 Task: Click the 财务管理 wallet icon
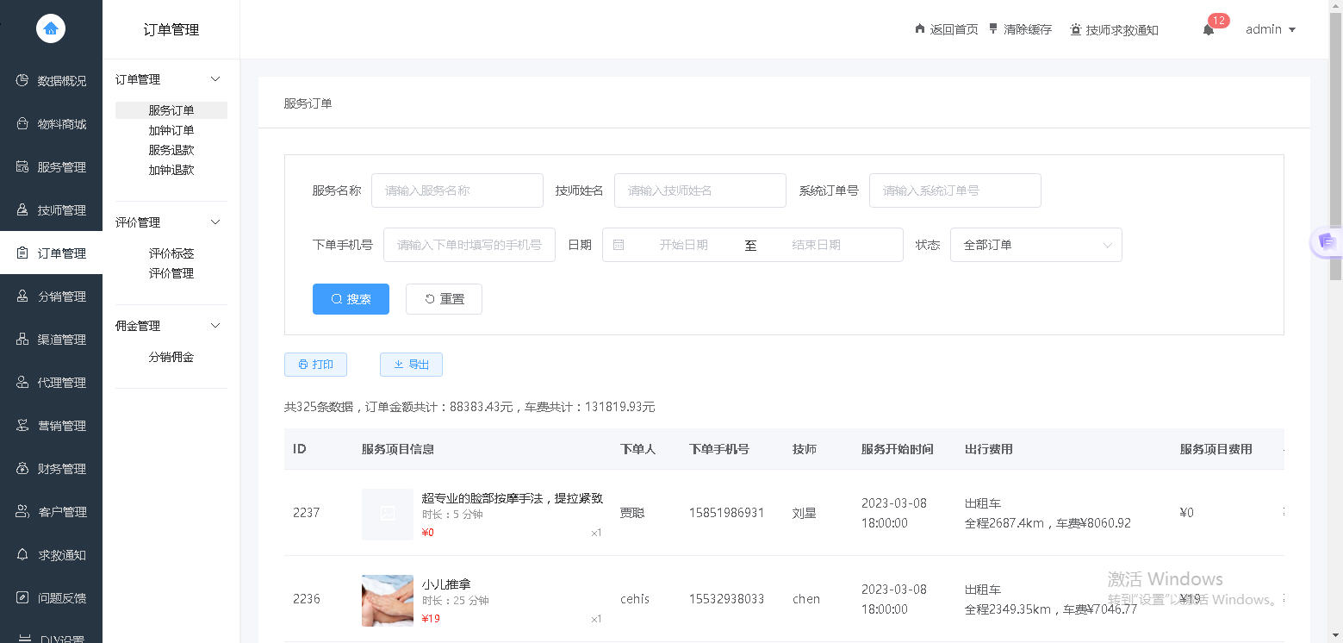coord(22,468)
